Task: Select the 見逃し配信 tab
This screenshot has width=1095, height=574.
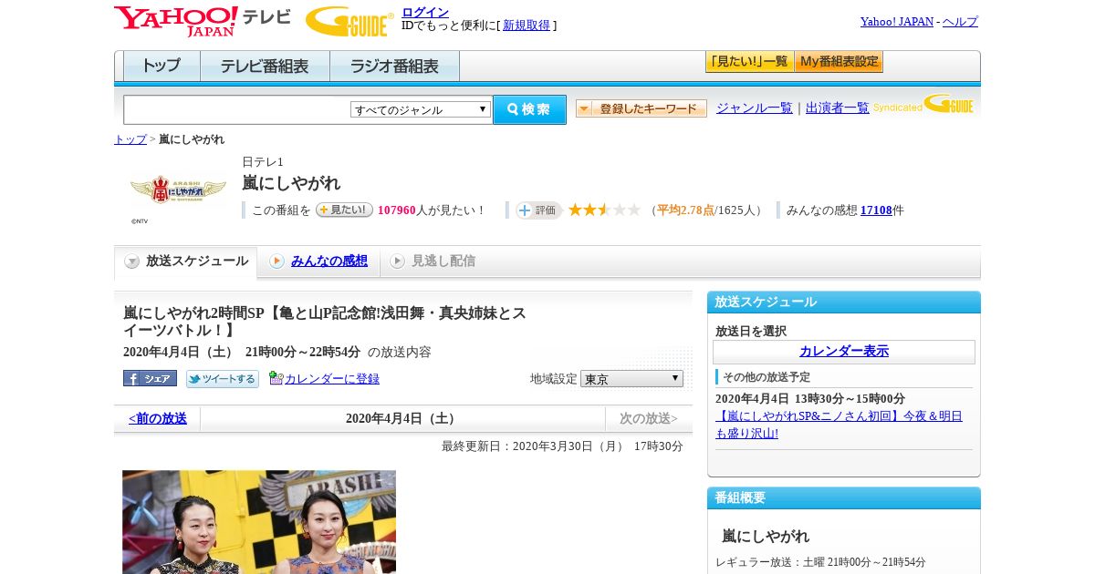Action: (x=433, y=261)
